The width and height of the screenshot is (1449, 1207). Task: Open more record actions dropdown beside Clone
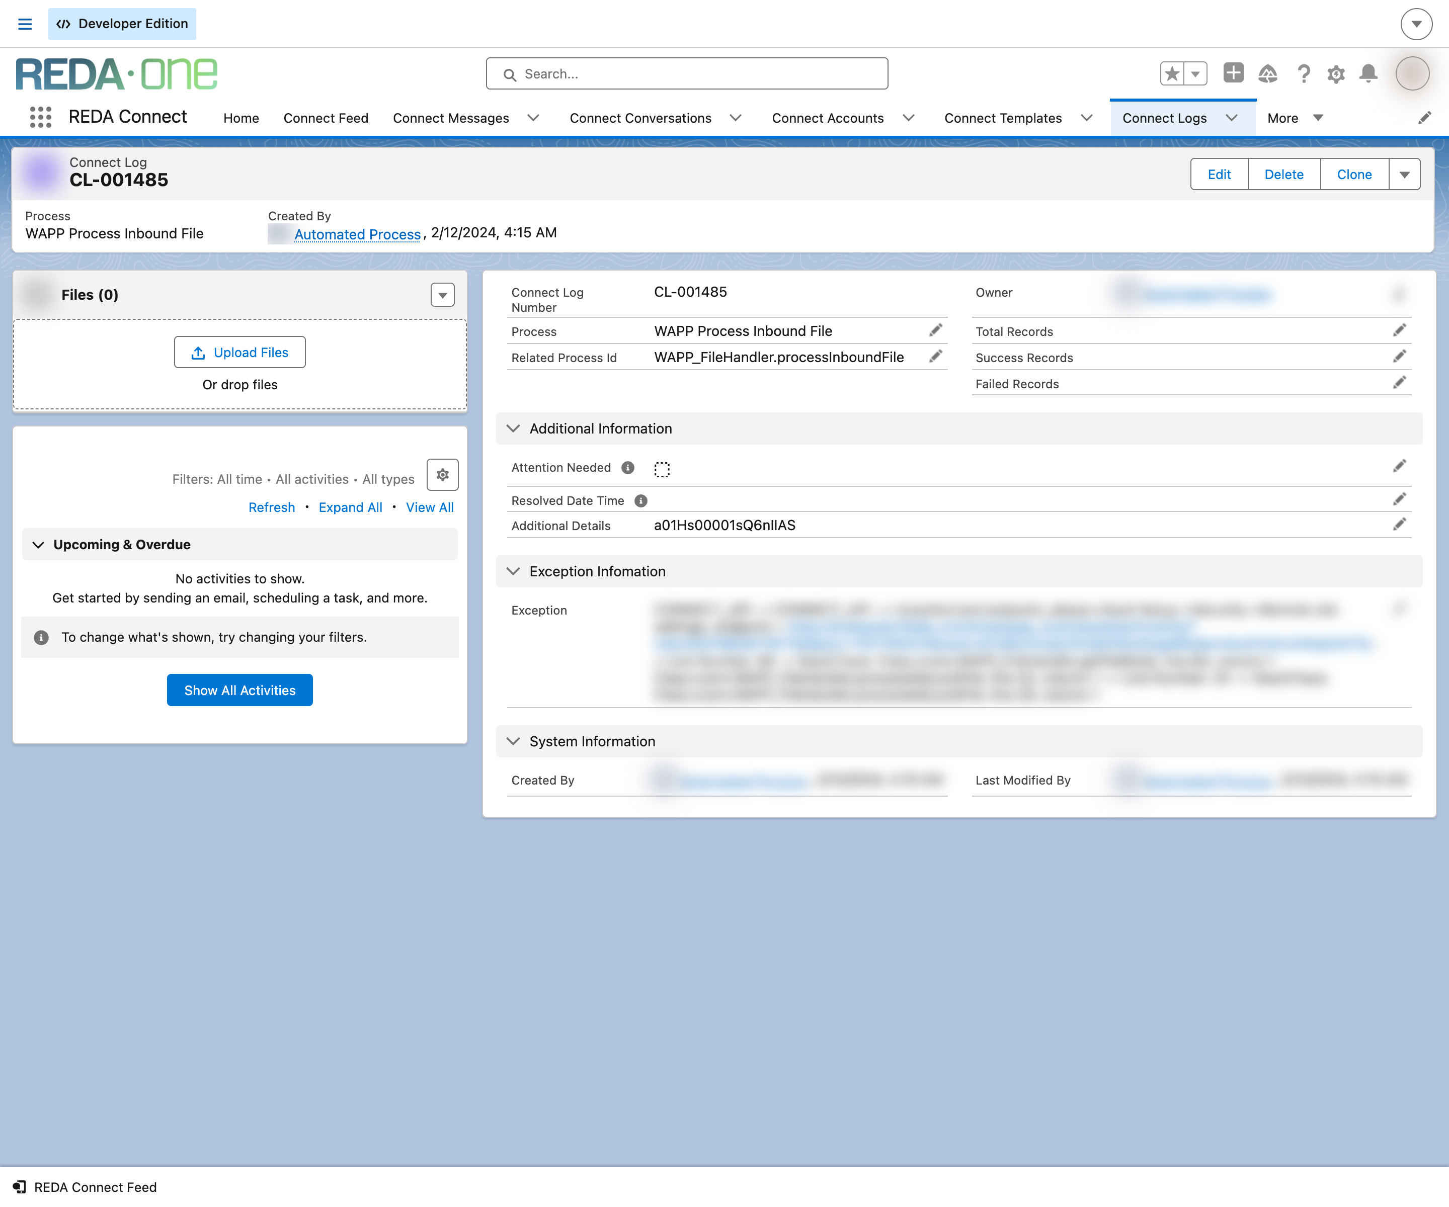(1404, 175)
